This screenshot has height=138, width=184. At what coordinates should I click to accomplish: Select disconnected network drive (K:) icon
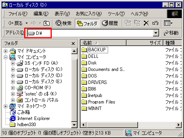[x=20, y=94]
